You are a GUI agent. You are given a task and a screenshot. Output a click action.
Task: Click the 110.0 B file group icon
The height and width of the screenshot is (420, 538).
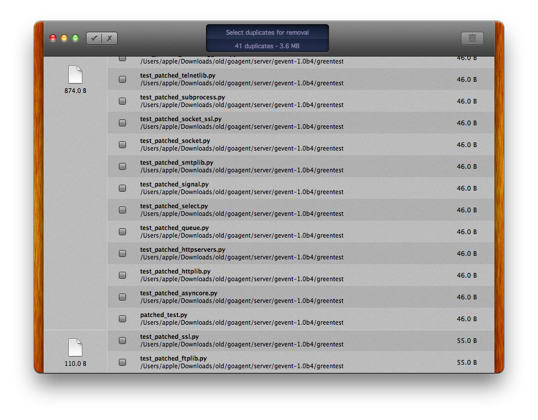click(x=75, y=348)
